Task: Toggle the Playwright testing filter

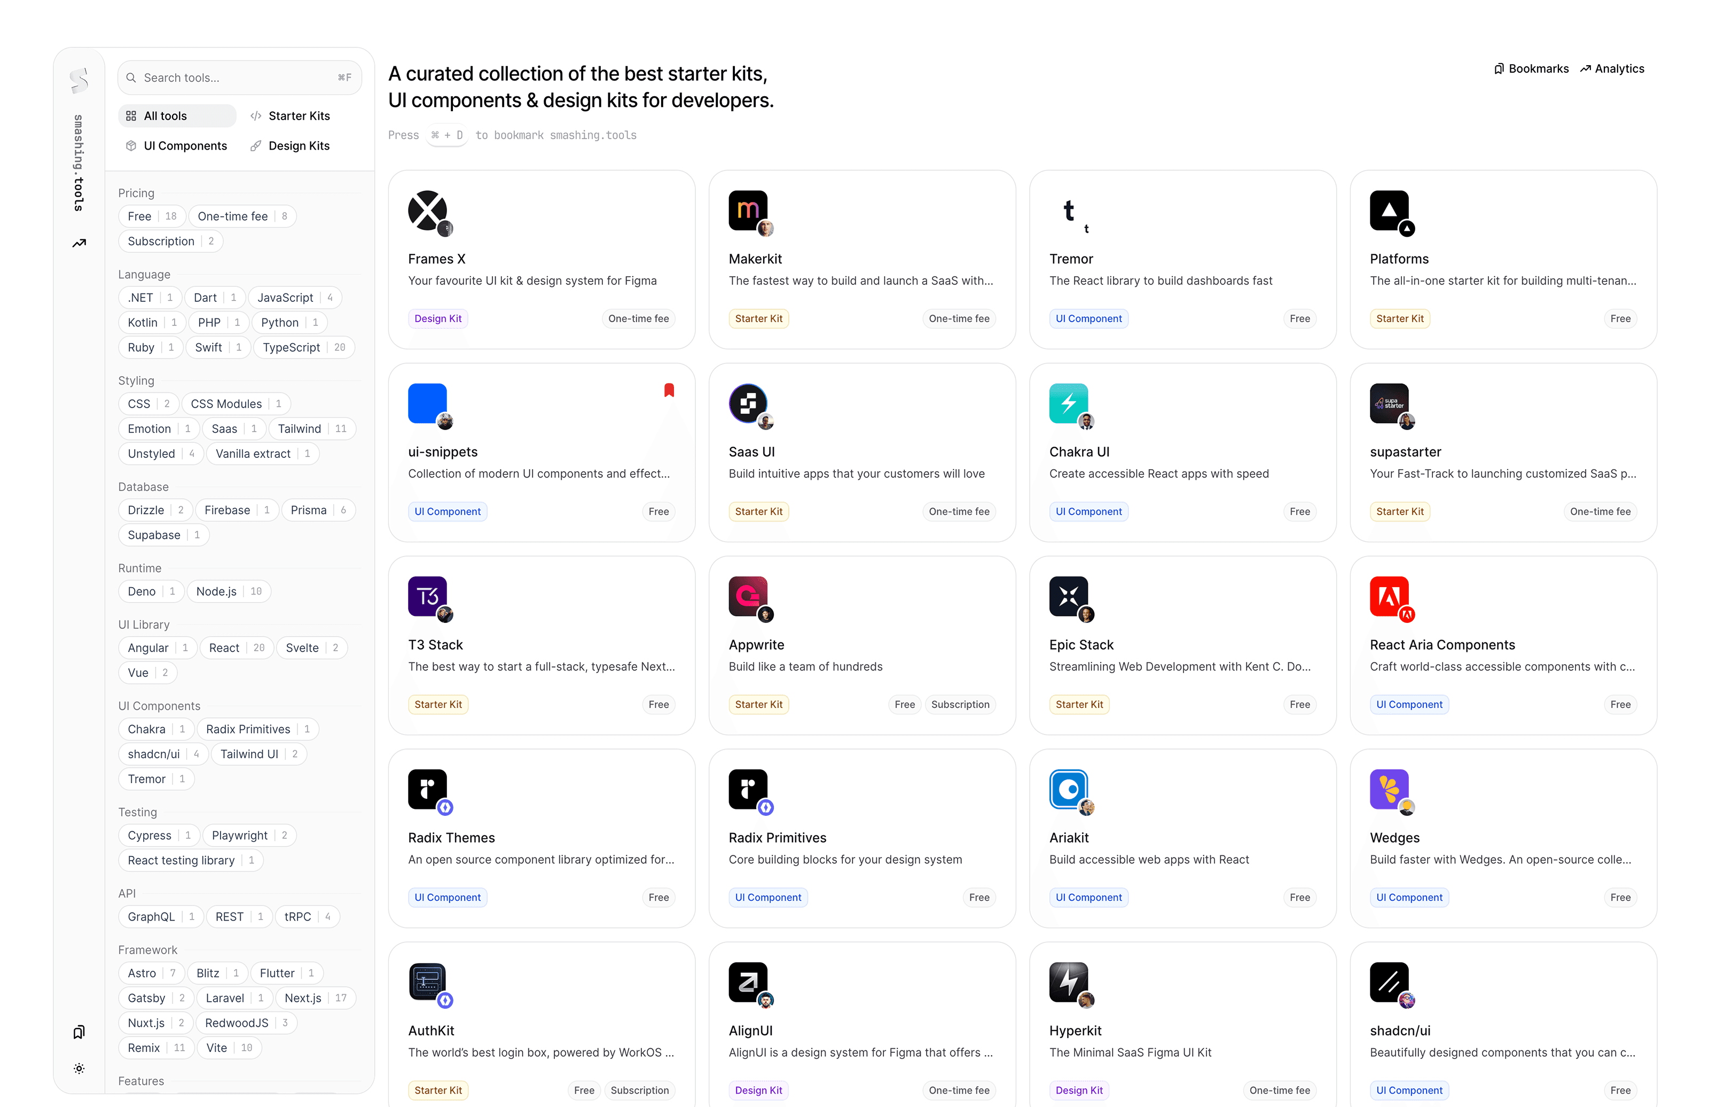Action: 249,836
